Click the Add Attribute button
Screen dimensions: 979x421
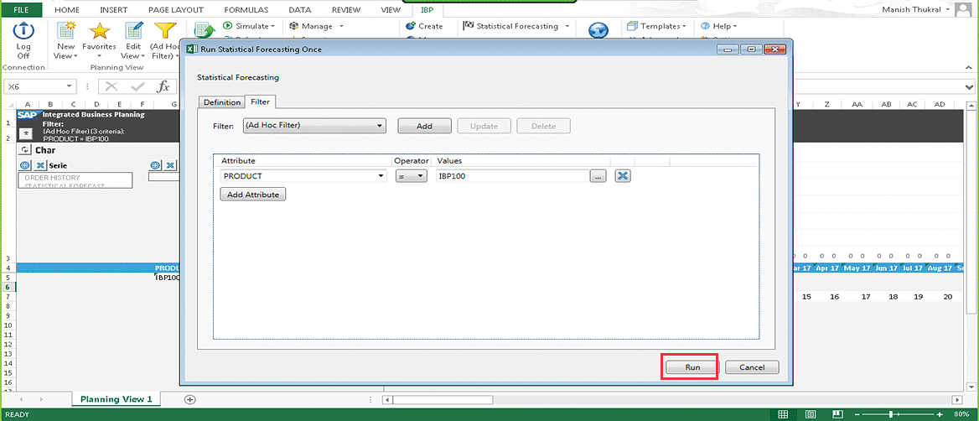point(253,195)
